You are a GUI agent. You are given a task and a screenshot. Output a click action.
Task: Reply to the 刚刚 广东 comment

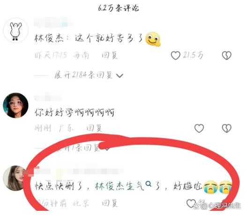click(x=94, y=128)
